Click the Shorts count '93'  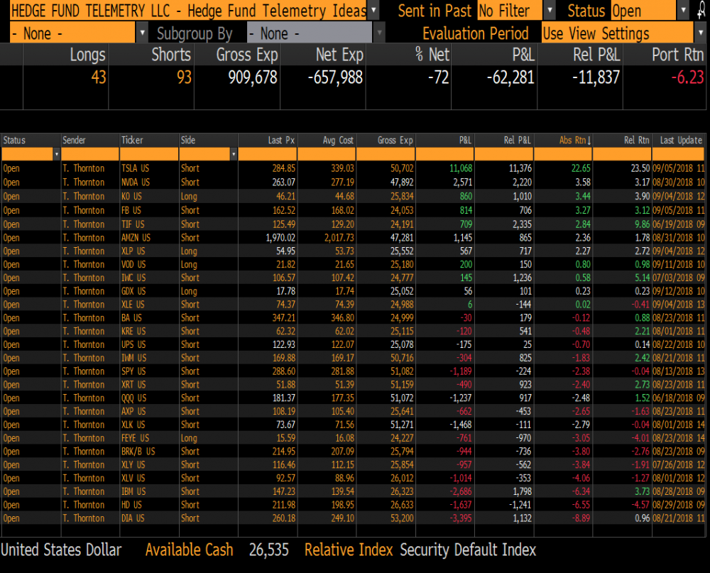[184, 77]
